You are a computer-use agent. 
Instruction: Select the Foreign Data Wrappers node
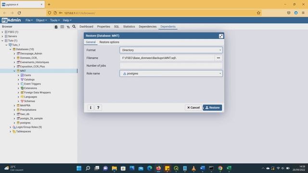38,92
